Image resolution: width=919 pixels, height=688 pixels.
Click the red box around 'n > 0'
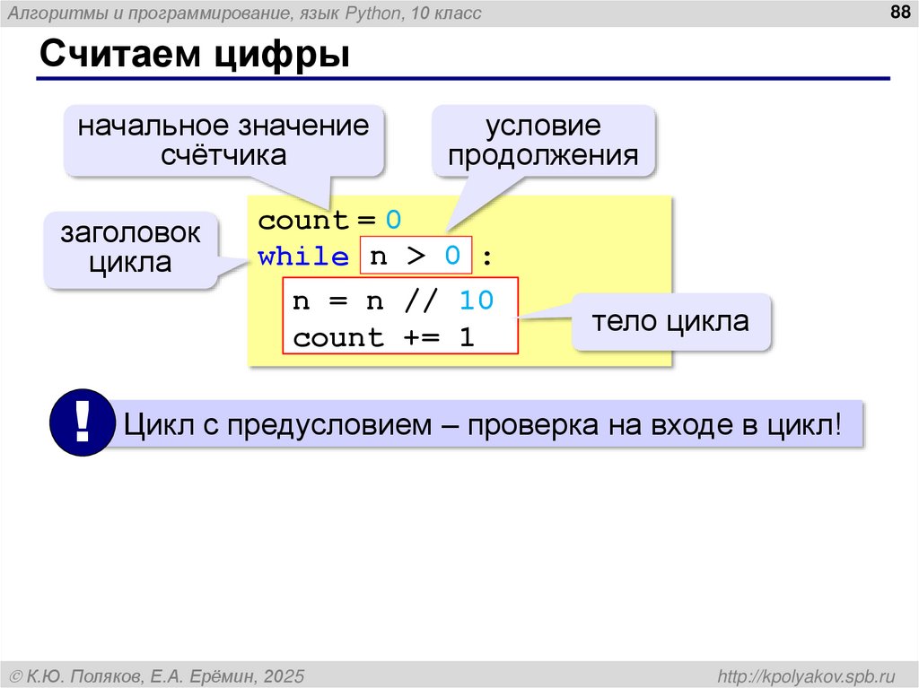tap(416, 255)
